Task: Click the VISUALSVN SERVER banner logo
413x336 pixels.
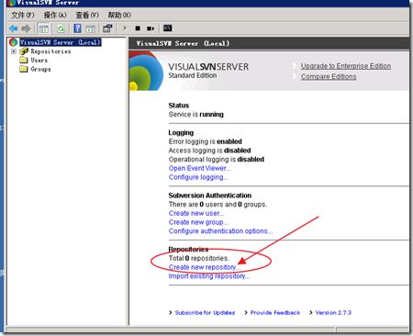Action: 208,67
